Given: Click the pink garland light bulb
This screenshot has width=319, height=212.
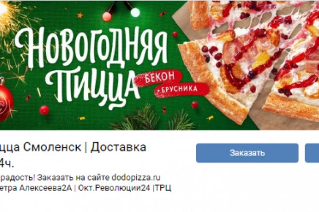Looking at the screenshot, I should tap(107, 16).
